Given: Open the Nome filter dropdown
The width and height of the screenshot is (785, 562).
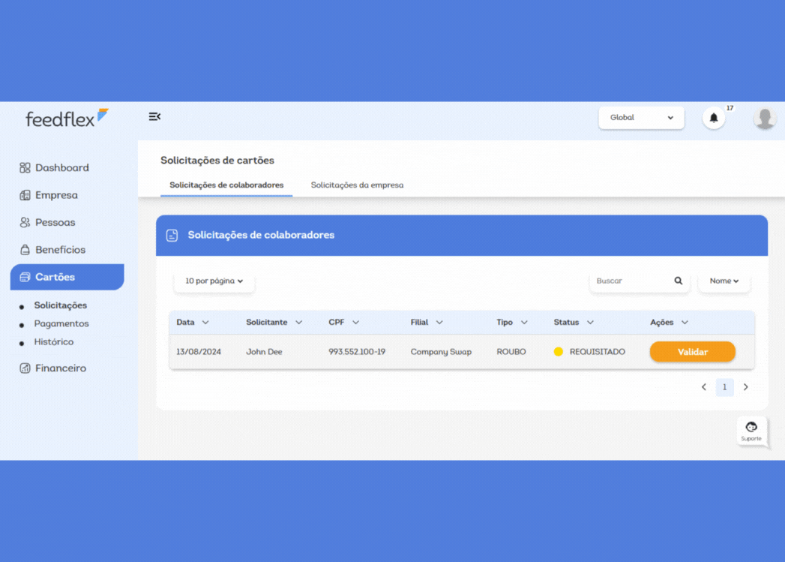Looking at the screenshot, I should 724,281.
